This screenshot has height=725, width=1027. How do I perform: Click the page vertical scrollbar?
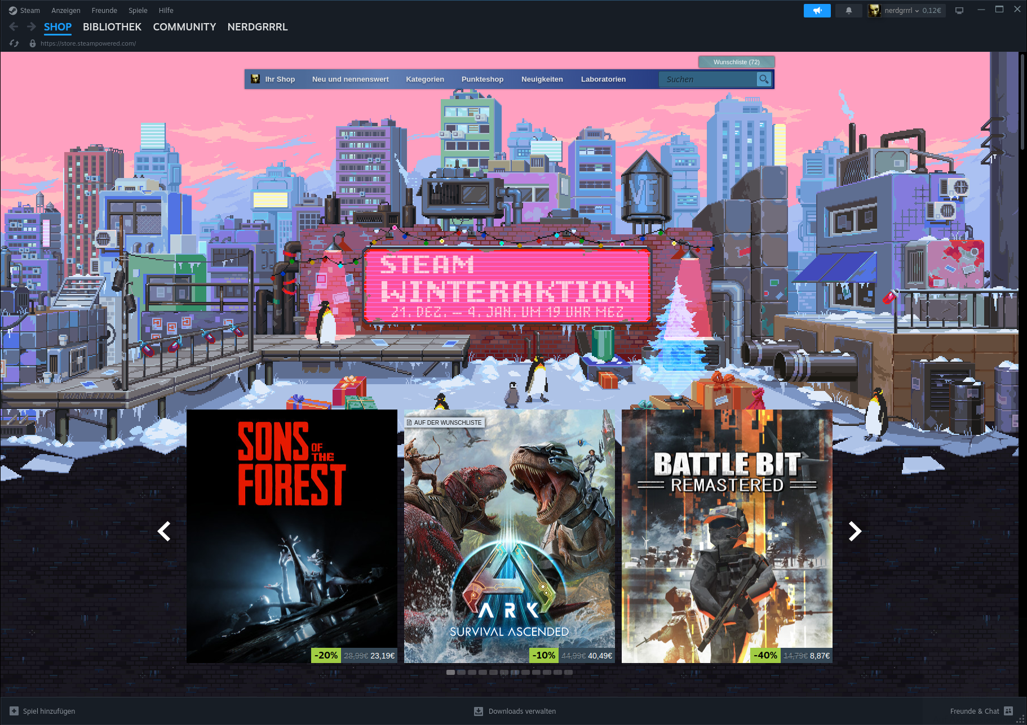pyautogui.click(x=1022, y=101)
